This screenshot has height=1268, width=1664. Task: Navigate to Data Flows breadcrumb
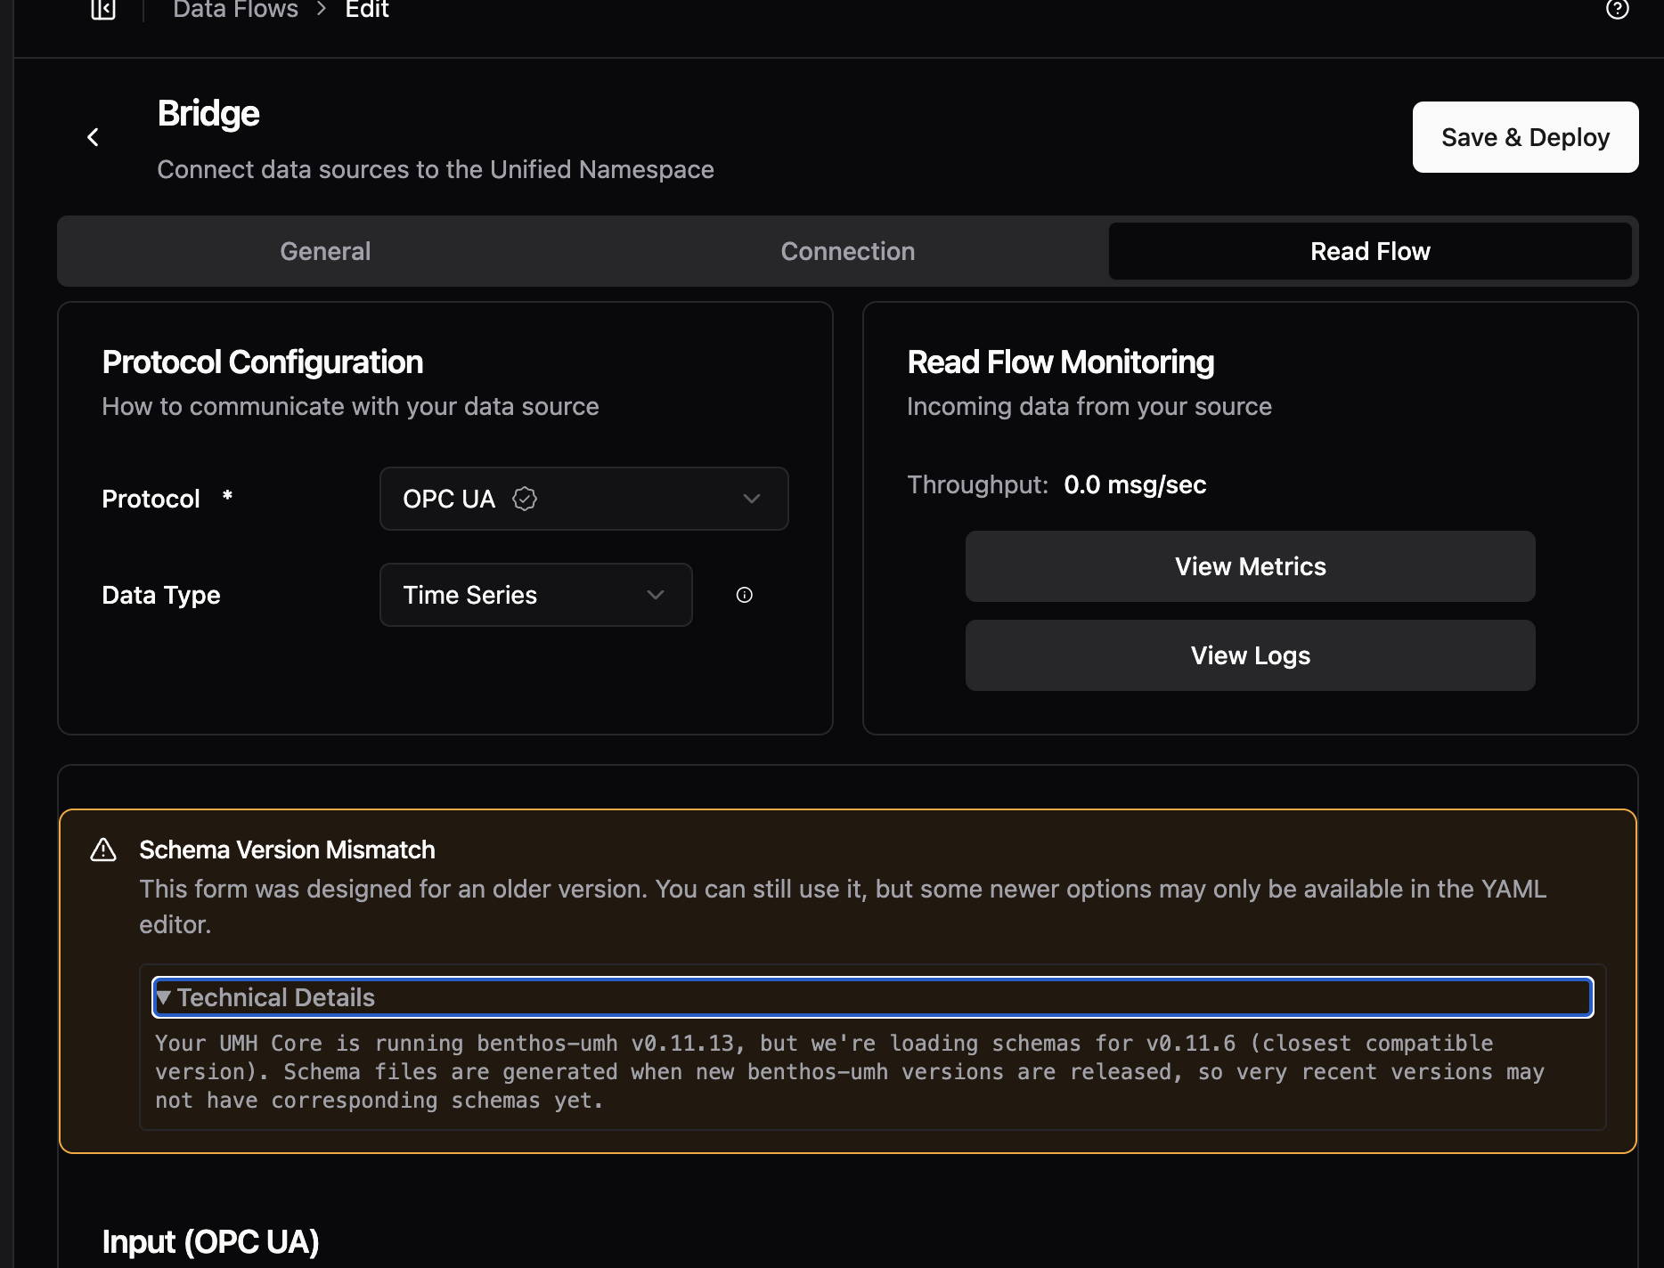[x=235, y=10]
